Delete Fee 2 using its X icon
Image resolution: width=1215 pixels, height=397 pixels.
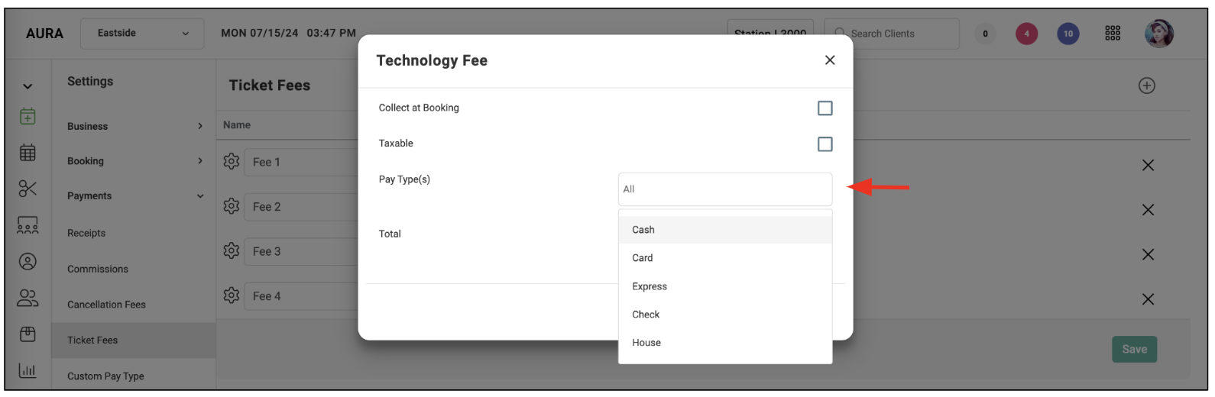[1148, 209]
